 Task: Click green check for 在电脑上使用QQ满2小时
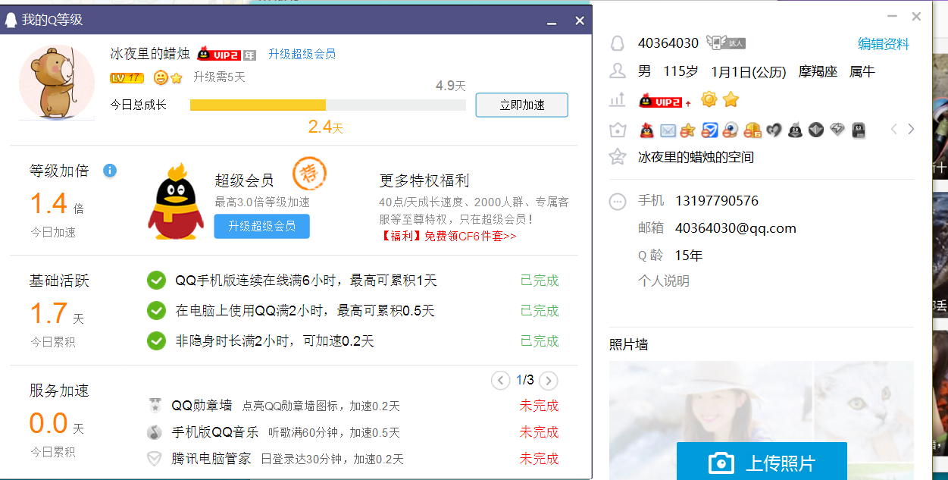pos(156,311)
